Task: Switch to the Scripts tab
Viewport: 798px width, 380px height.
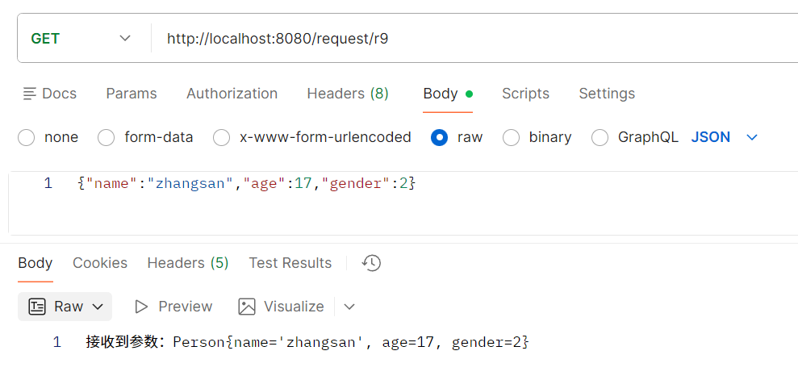Action: click(525, 94)
